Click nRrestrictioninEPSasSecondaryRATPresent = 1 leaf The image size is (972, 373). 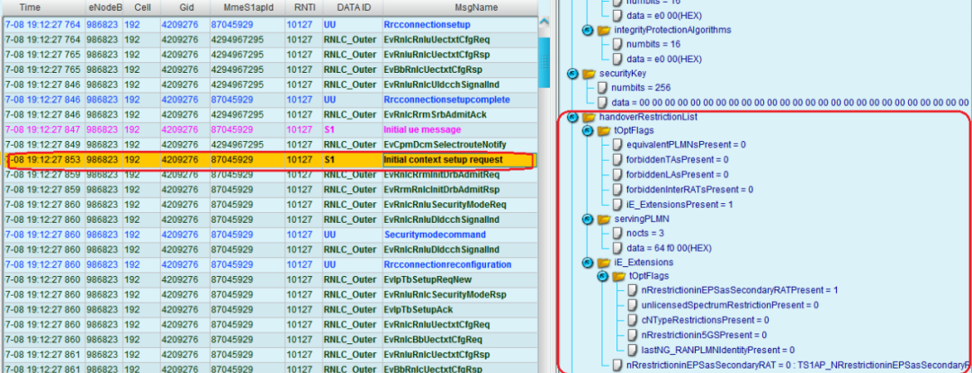pos(740,290)
